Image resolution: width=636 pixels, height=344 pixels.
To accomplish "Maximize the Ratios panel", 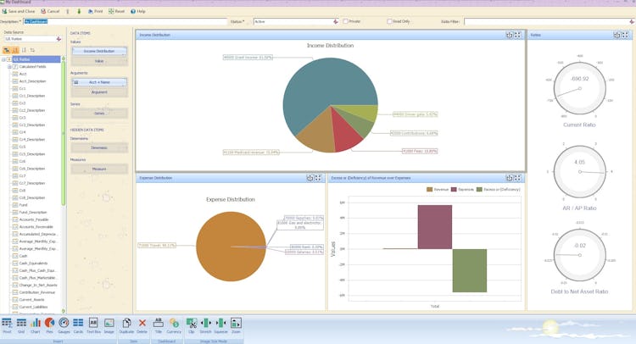I will tap(625, 36).
